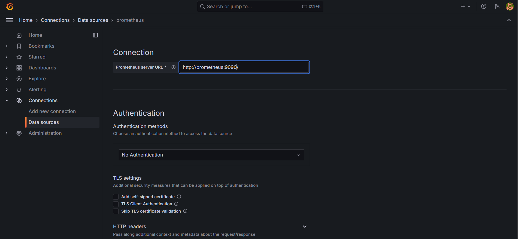
Task: Click the dock sidebar panel icon
Action: click(x=95, y=35)
